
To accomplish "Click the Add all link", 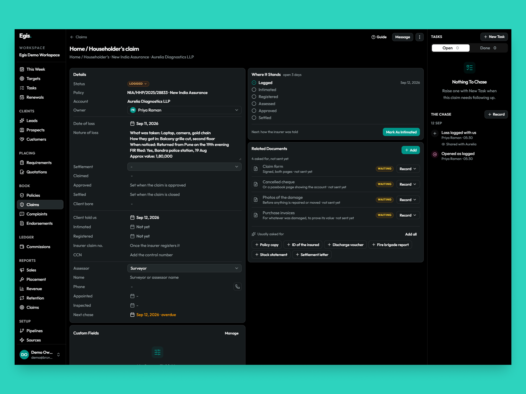I will click(x=411, y=234).
